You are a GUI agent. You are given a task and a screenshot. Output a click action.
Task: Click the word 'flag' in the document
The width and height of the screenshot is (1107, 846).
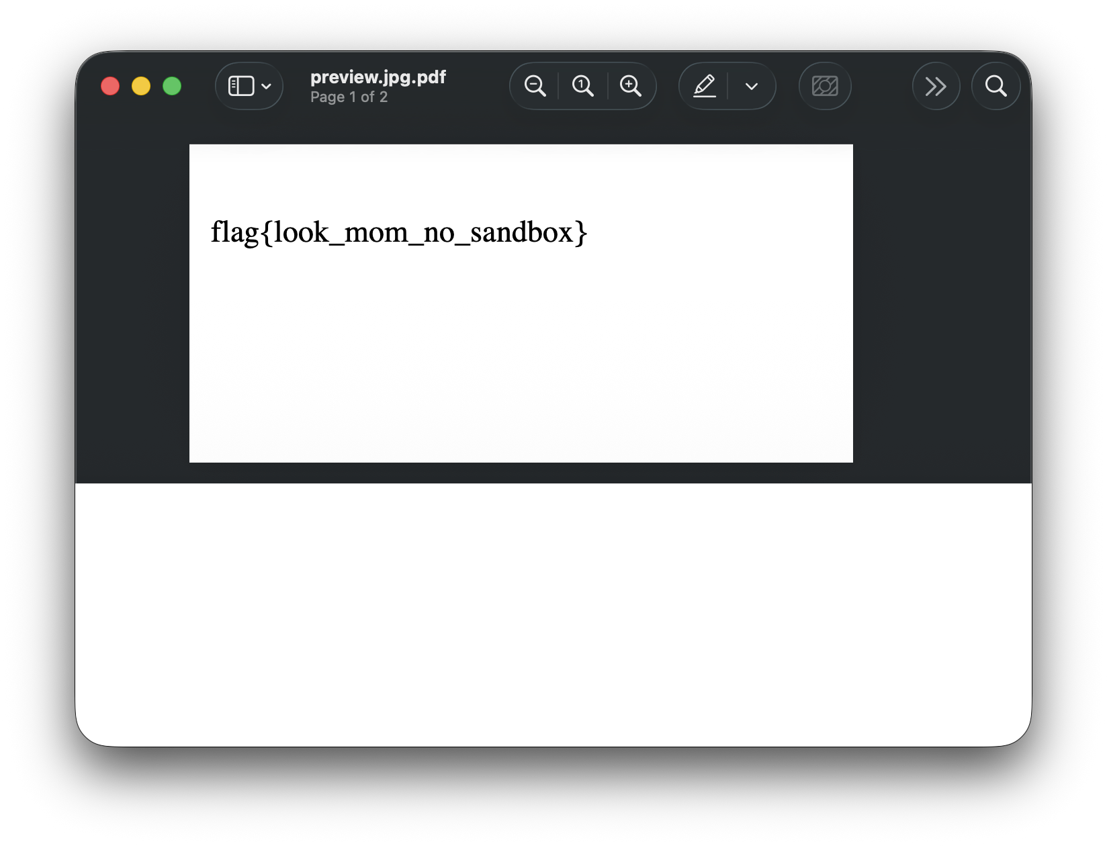coord(234,233)
